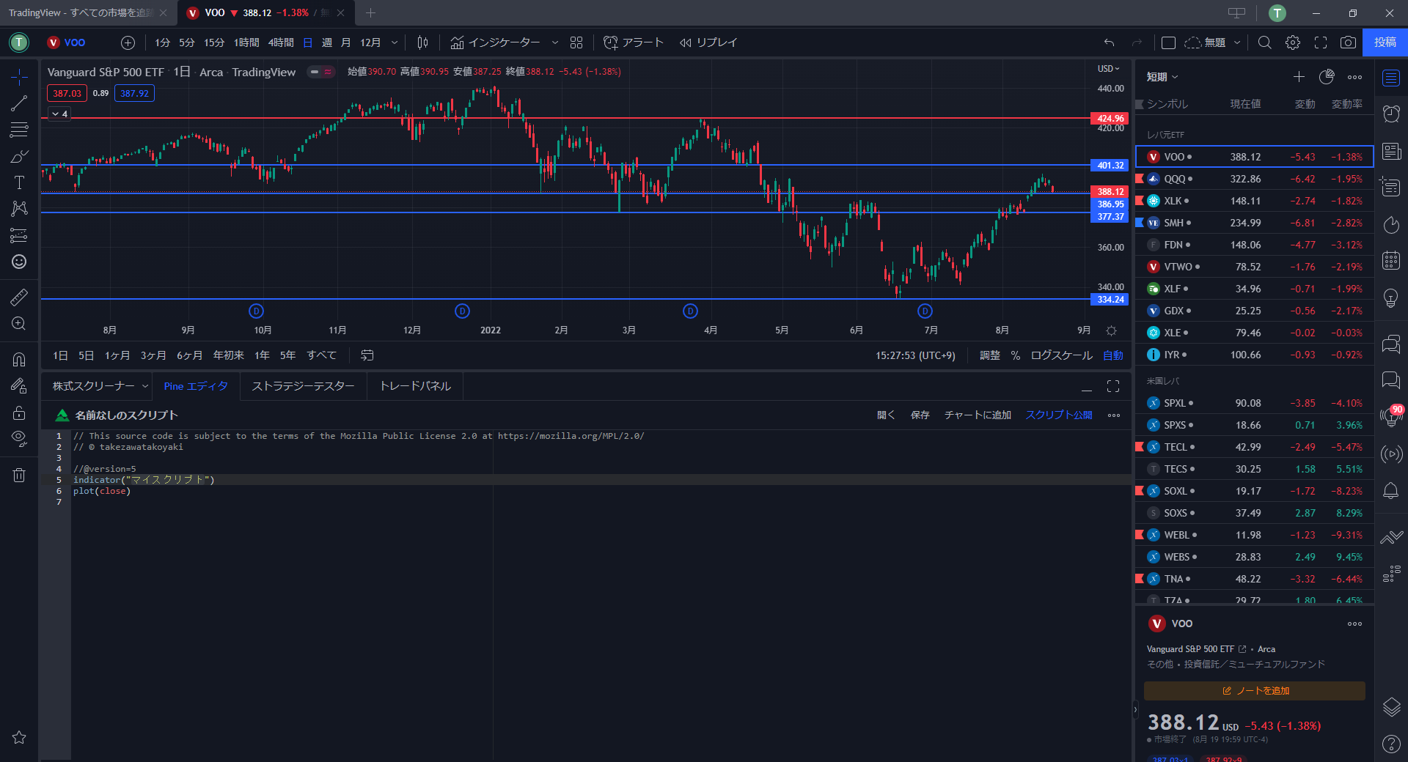Click the add note button
This screenshot has height=762, width=1408.
pos(1254,691)
